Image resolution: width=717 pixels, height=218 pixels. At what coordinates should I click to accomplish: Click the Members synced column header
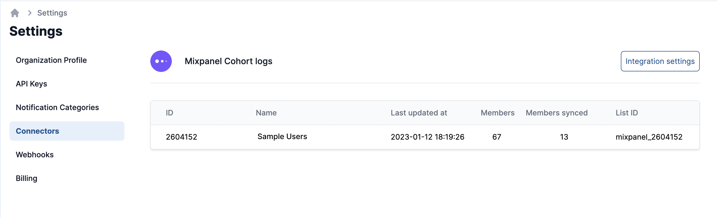coord(556,112)
